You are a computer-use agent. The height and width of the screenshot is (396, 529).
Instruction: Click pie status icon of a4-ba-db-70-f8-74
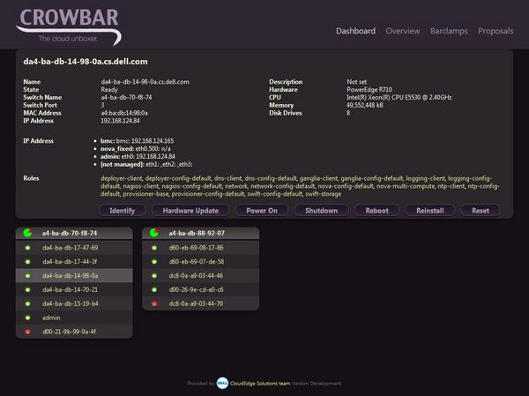point(27,233)
